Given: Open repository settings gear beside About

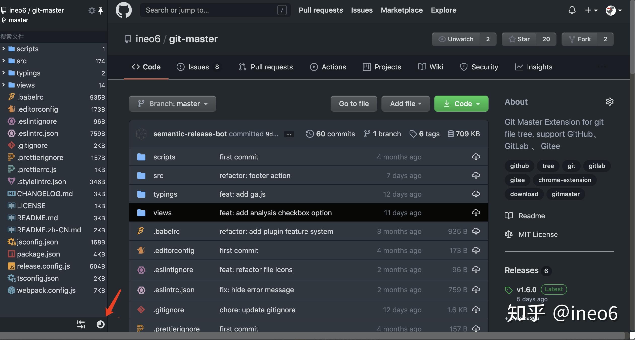Looking at the screenshot, I should coord(610,102).
